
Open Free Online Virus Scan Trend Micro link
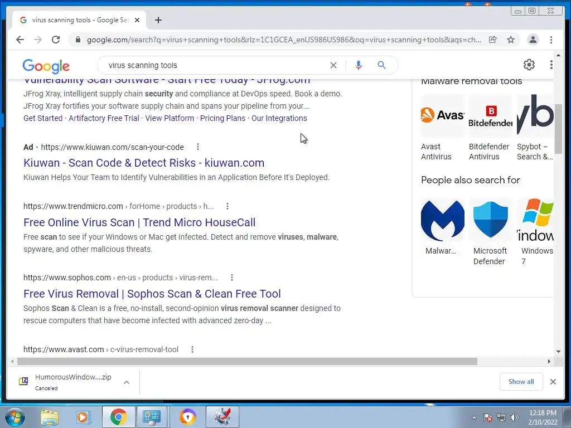(139, 222)
